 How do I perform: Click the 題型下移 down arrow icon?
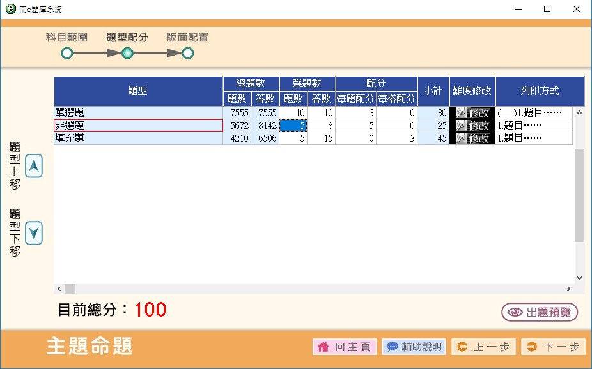coord(34,232)
